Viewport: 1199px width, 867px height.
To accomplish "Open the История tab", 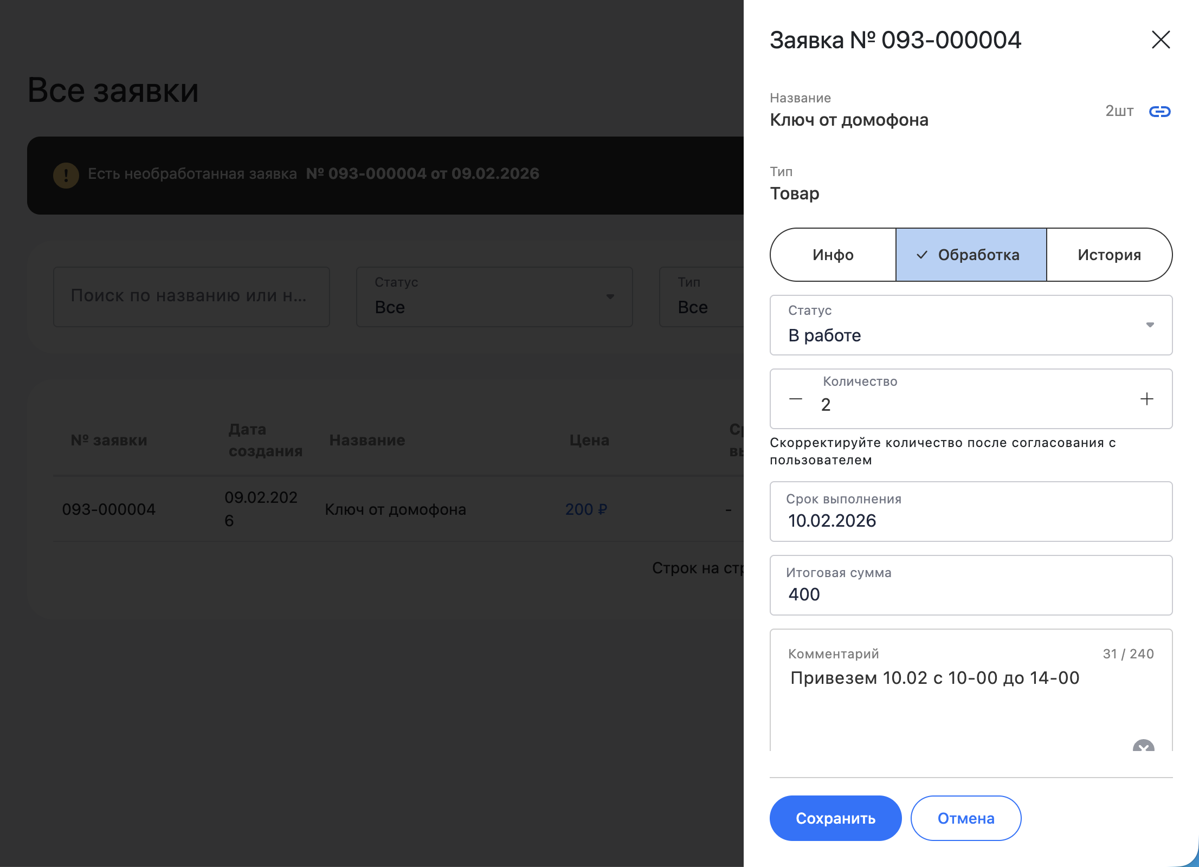I will [x=1108, y=255].
